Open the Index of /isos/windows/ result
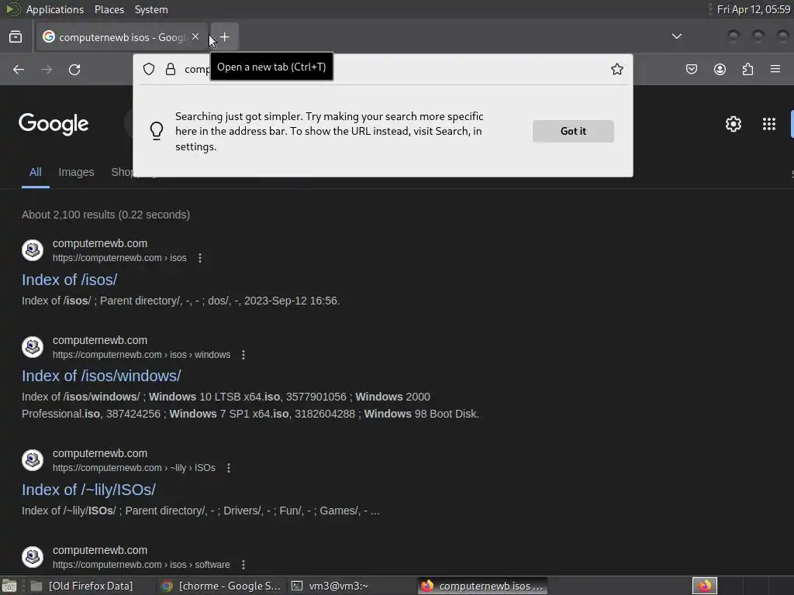The height and width of the screenshot is (595, 794). (102, 376)
